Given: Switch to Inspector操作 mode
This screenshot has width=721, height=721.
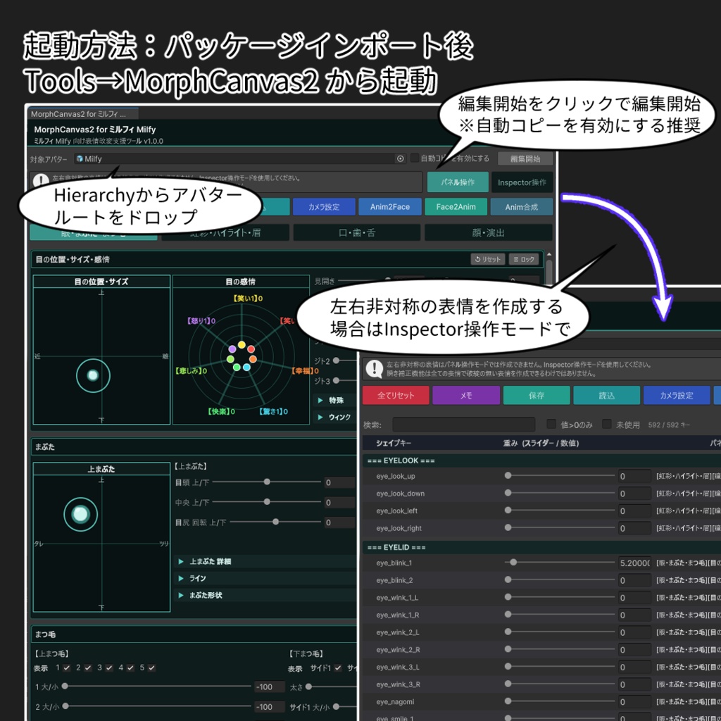Looking at the screenshot, I should pyautogui.click(x=522, y=182).
